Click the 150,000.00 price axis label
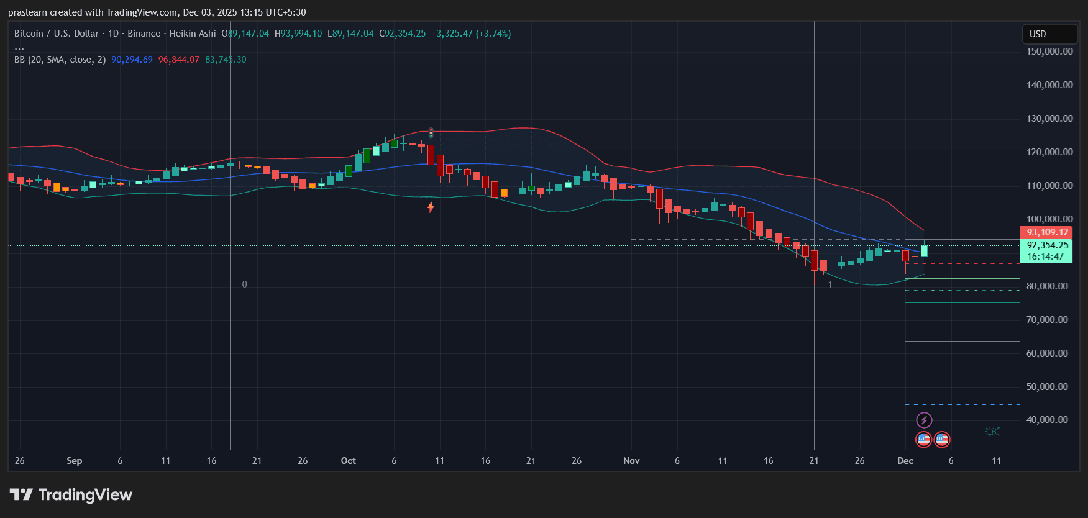Viewport: 1088px width, 518px height. tap(1049, 52)
